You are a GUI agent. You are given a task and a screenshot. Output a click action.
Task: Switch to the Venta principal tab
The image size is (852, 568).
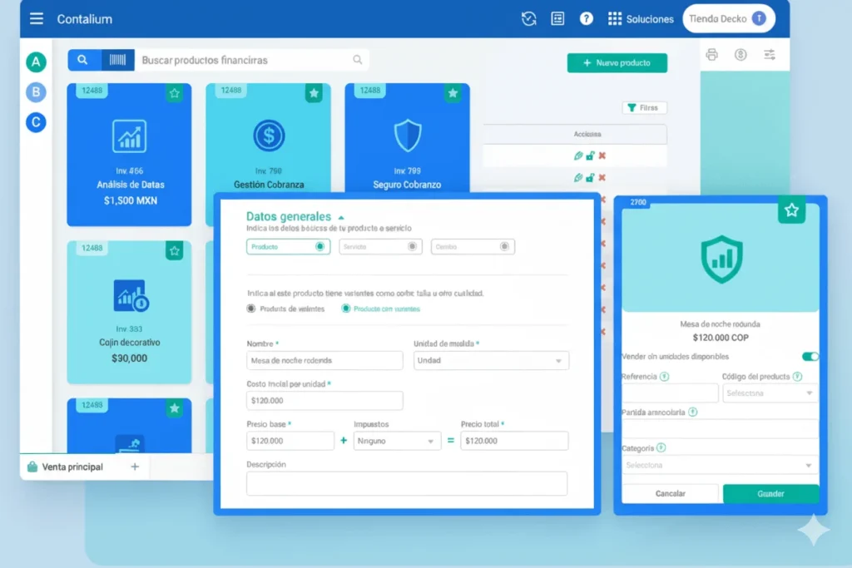[73, 467]
